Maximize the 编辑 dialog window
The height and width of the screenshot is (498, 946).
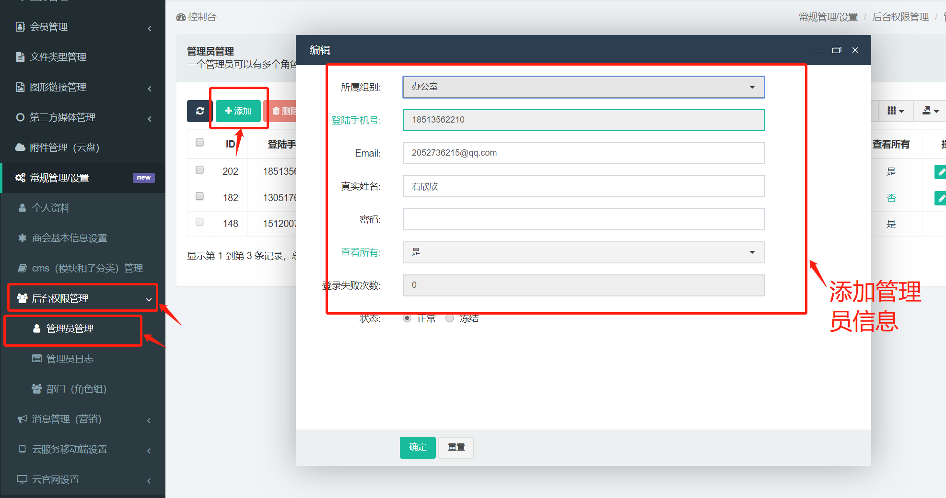(x=836, y=50)
